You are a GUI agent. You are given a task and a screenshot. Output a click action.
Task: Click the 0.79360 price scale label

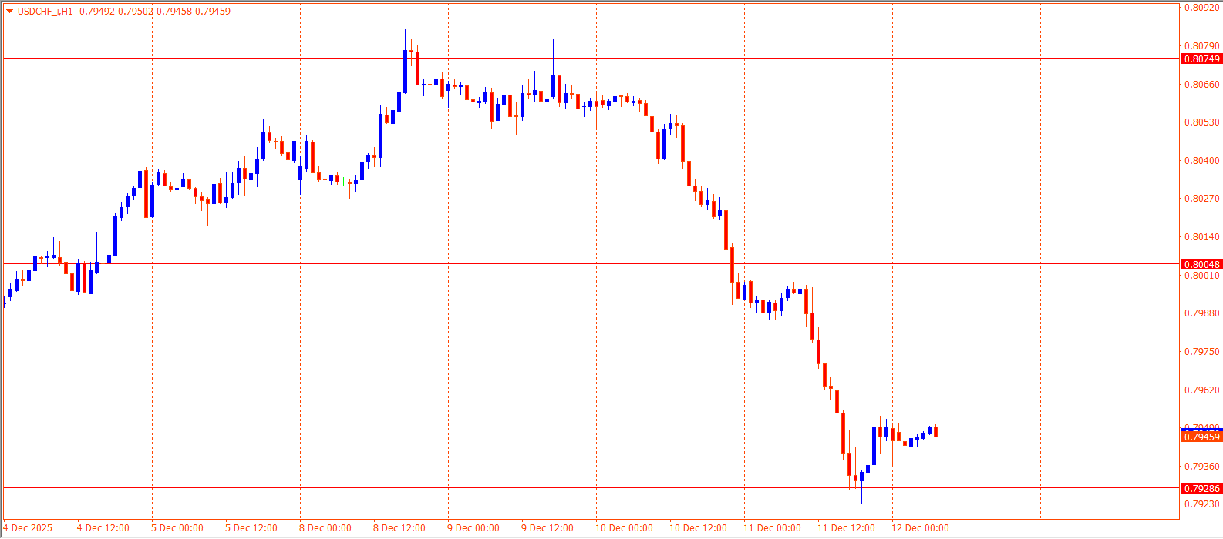click(x=1202, y=467)
